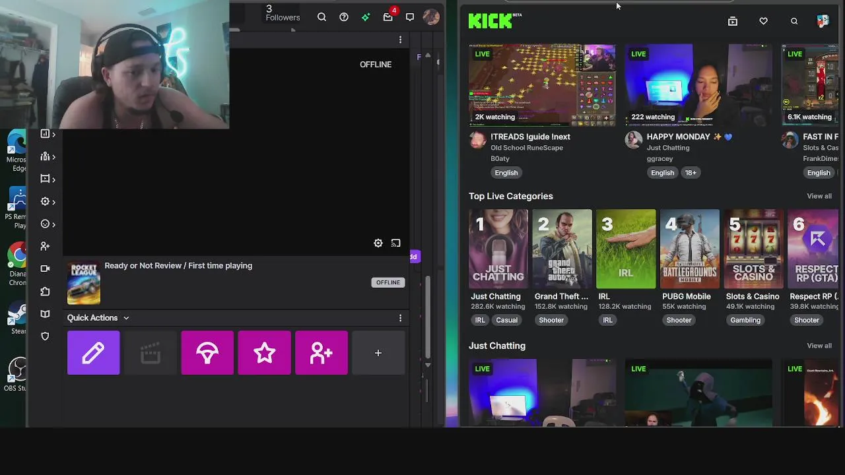This screenshot has width=845, height=475.
Task: Click the cast icon beside preview settings gear
Action: tap(395, 243)
